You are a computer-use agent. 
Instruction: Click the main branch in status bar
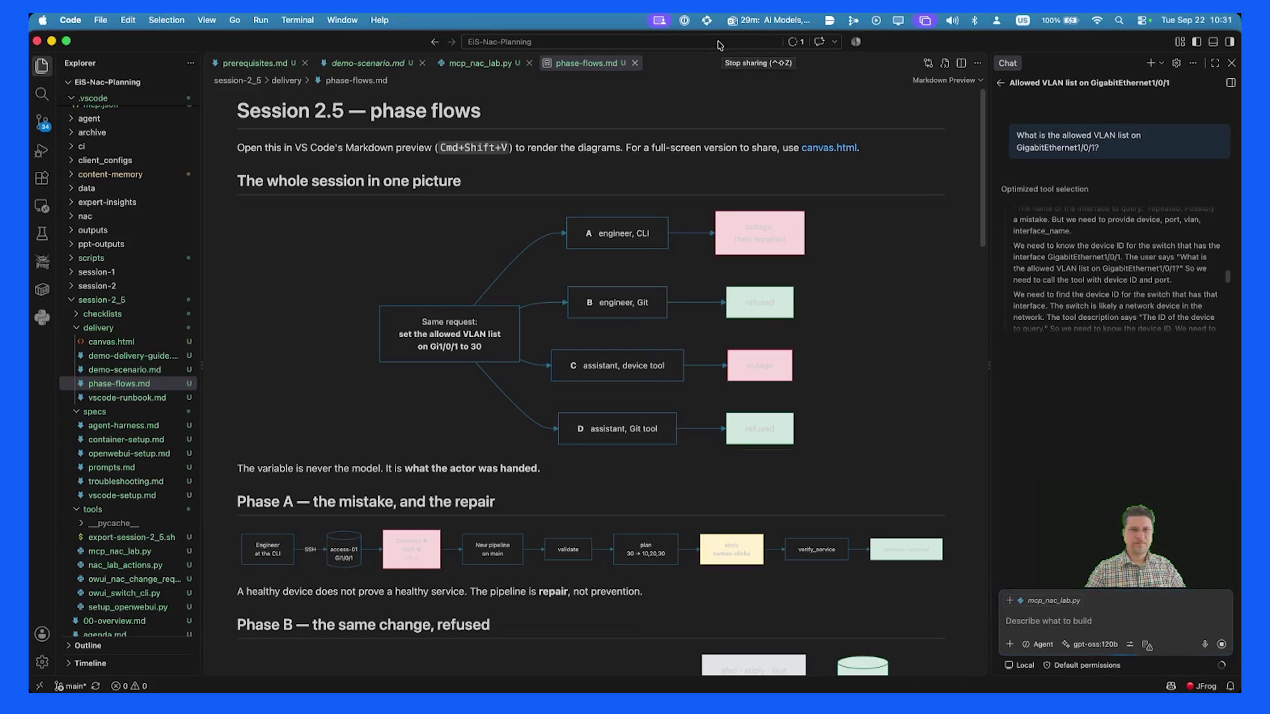[x=70, y=686]
